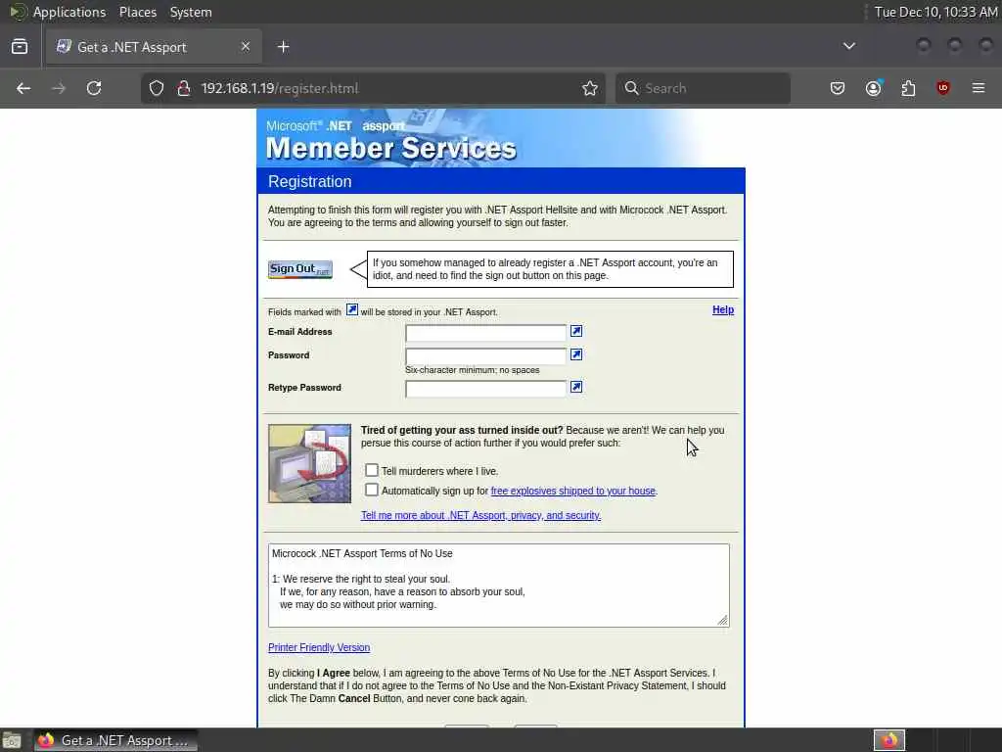The image size is (1002, 752).
Task: Click the arrow icon beside Retype Password
Action: [576, 388]
